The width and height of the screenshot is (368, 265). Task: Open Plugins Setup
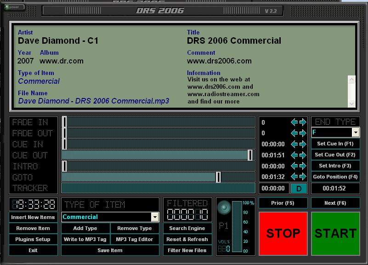[x=33, y=239]
